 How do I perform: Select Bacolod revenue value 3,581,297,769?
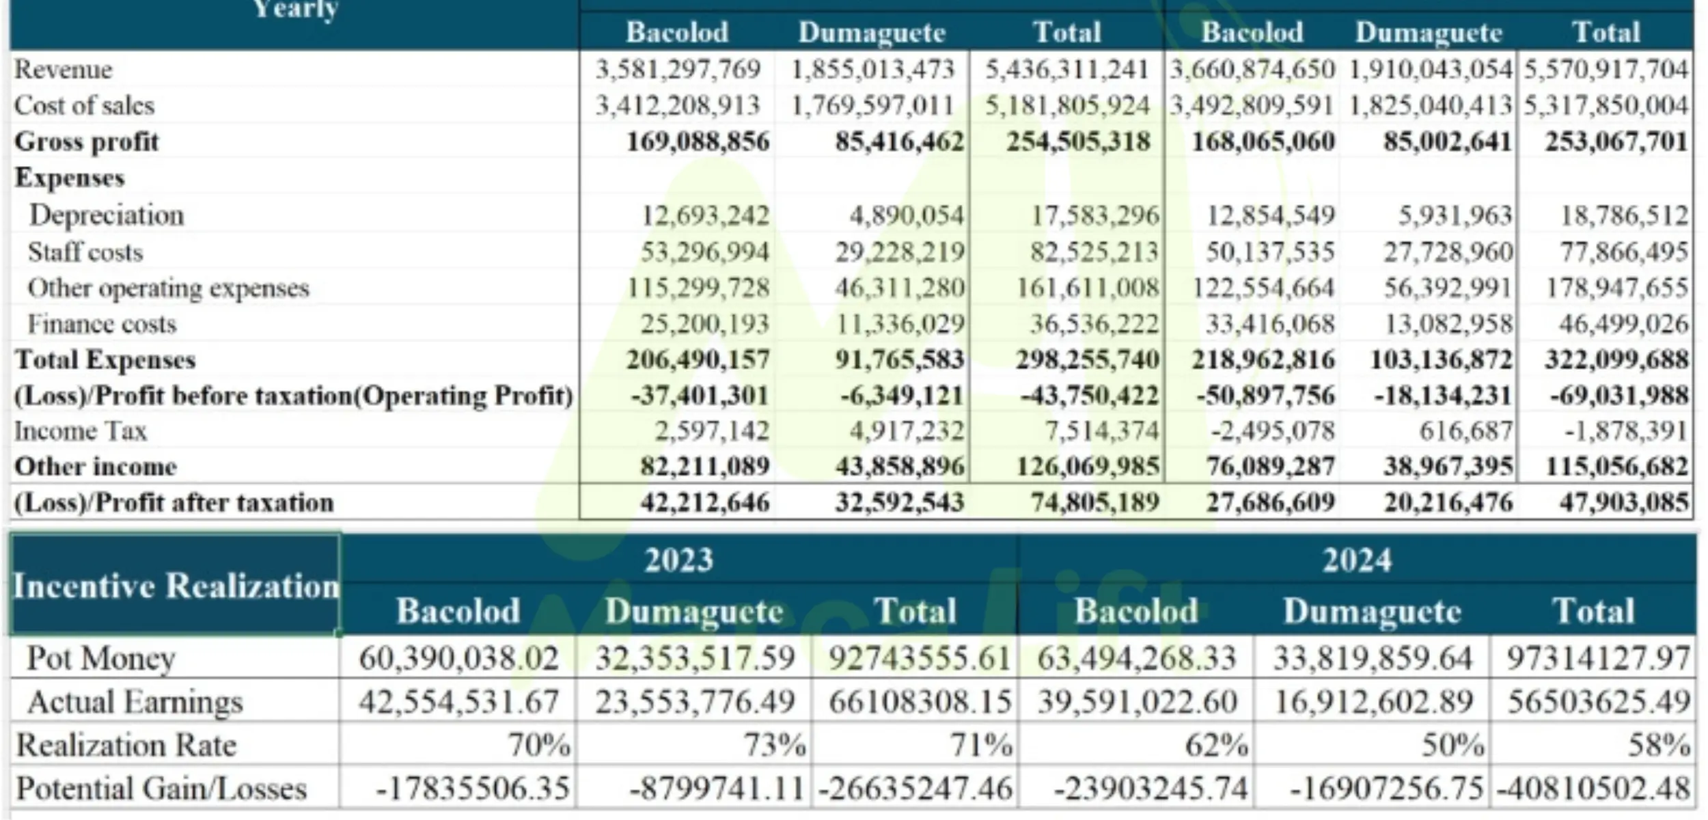click(677, 70)
